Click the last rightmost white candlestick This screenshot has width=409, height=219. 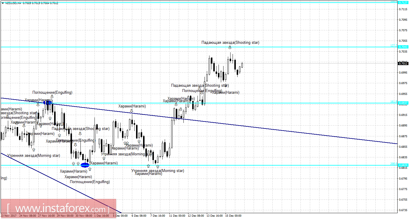tap(242, 65)
